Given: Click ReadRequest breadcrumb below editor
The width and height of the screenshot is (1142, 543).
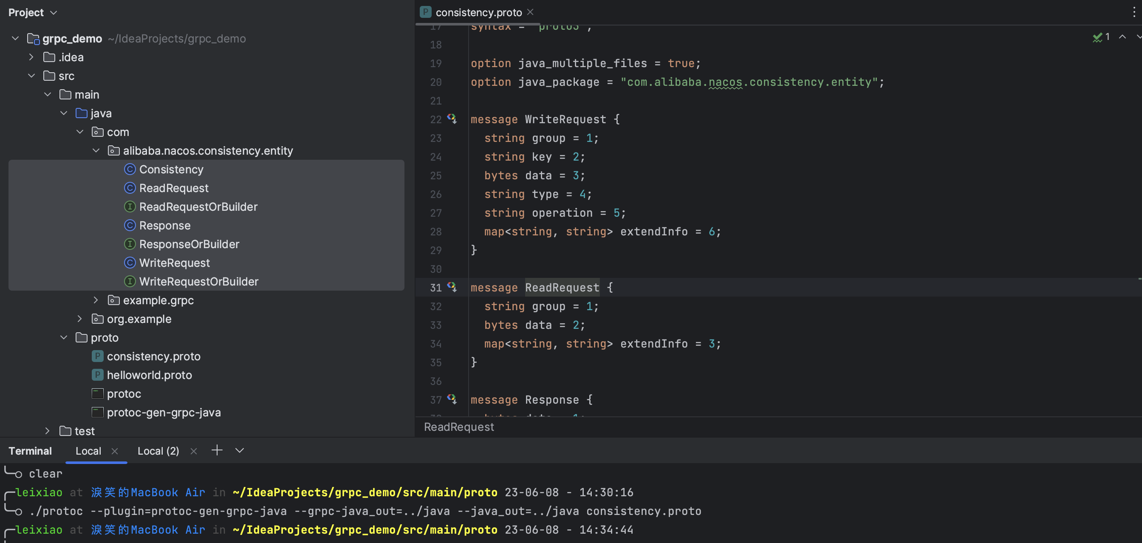Looking at the screenshot, I should [458, 427].
